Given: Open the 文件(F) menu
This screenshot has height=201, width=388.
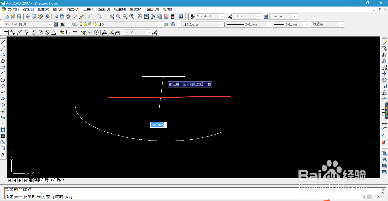Looking at the screenshot, I should [13, 9].
